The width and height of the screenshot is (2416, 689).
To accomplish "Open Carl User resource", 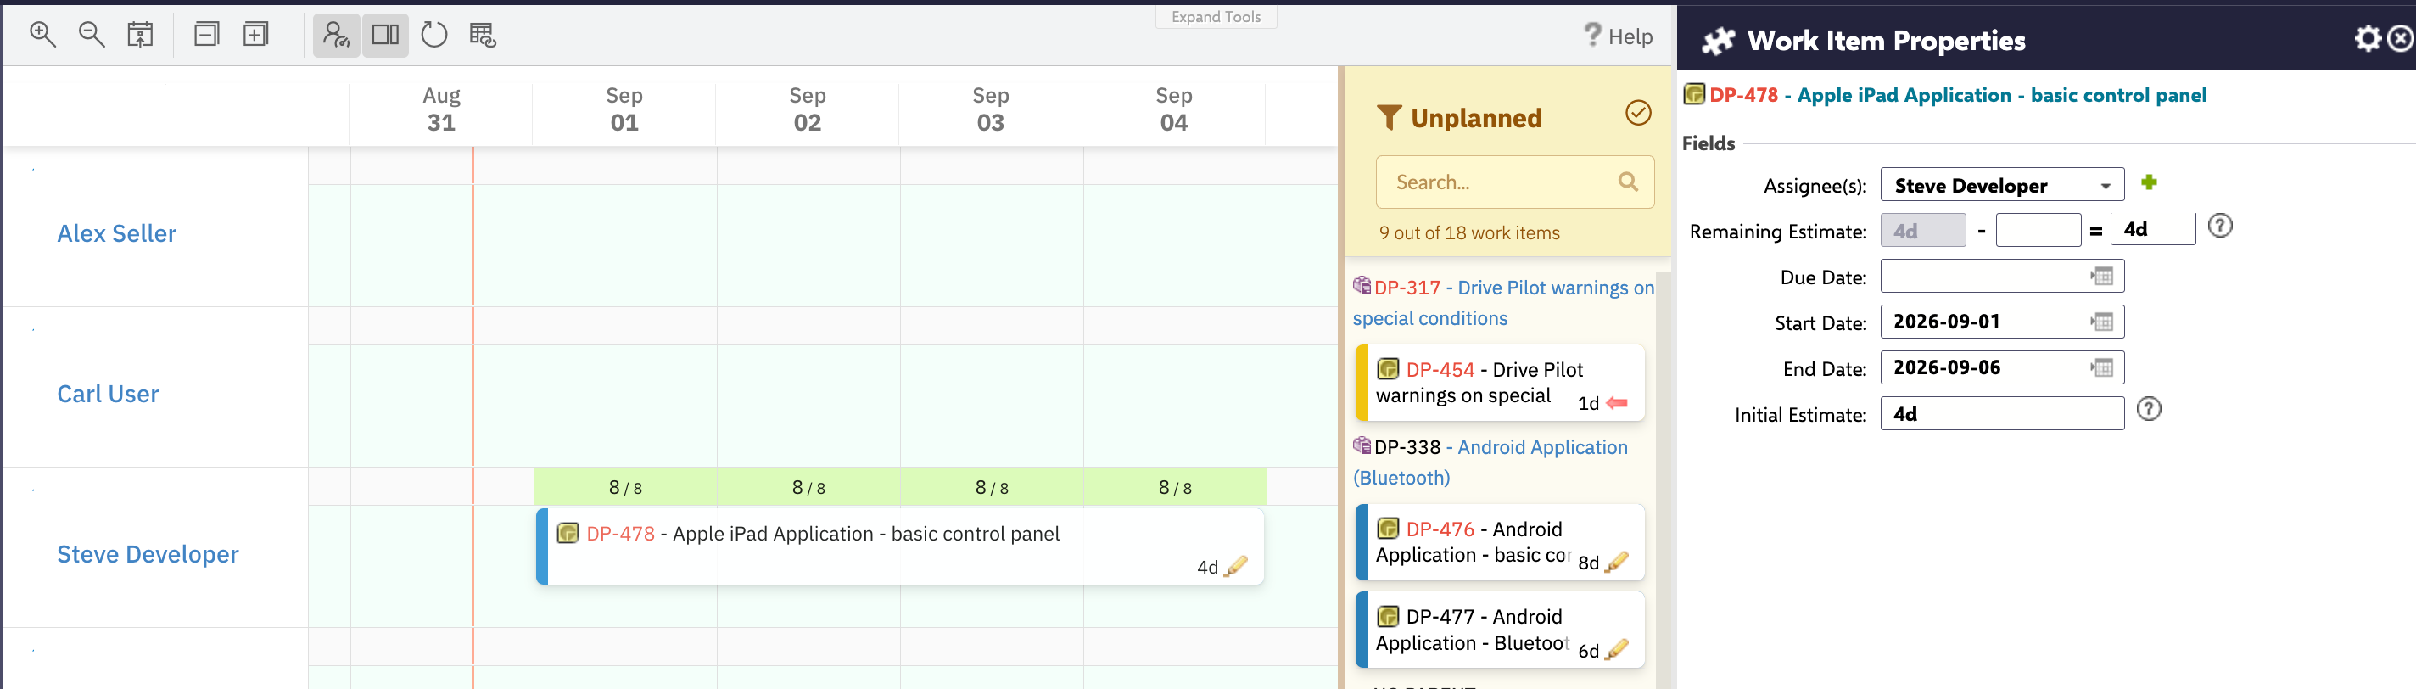I will click(x=108, y=395).
